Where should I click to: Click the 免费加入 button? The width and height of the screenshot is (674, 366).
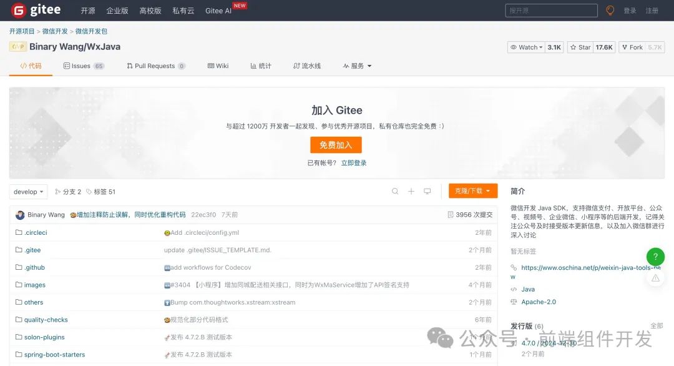coord(336,144)
